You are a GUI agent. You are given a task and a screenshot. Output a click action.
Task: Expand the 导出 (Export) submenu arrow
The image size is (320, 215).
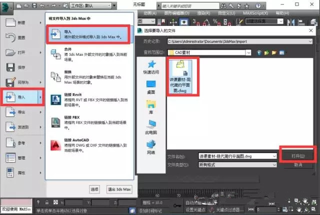coord(40,112)
